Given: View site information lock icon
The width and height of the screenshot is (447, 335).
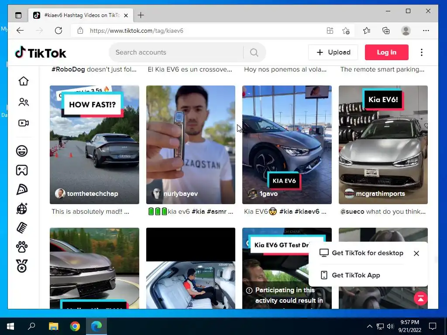Looking at the screenshot, I should coord(80,31).
